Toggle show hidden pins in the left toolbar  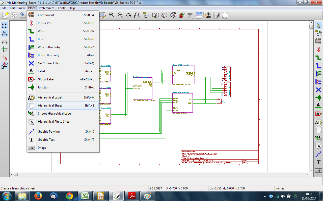tap(5, 58)
